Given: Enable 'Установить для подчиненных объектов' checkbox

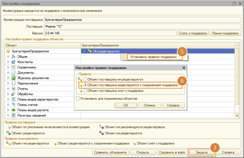Looking at the screenshot, I should pyautogui.click(x=78, y=99).
